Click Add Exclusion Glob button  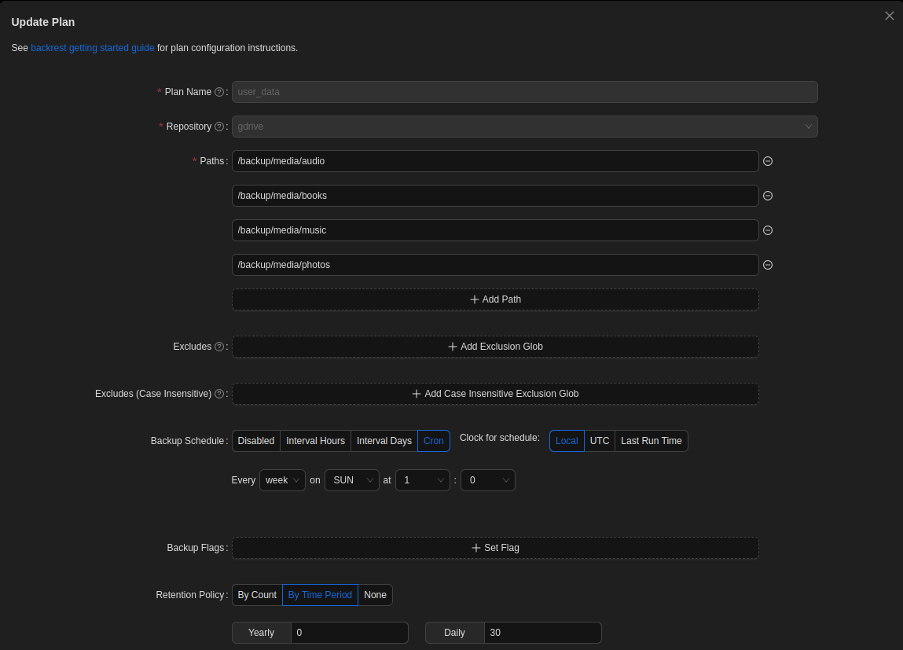coord(495,347)
